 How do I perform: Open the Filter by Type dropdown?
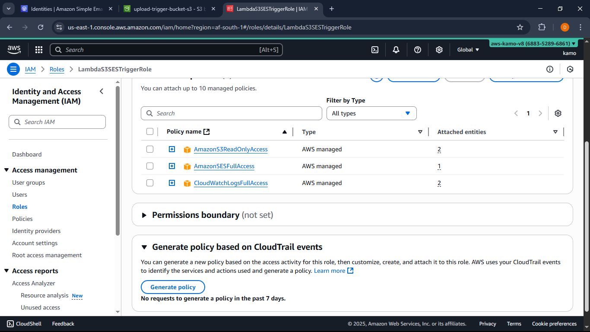(371, 113)
